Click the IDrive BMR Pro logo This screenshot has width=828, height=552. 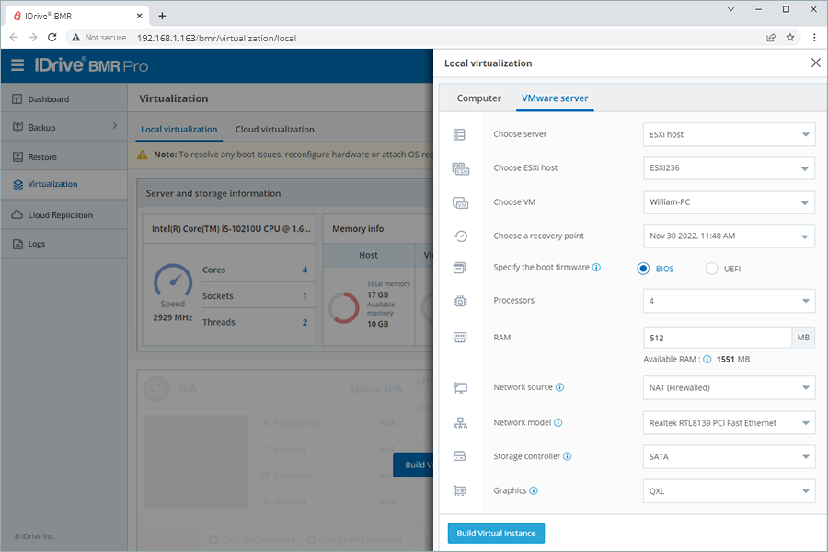(x=91, y=65)
